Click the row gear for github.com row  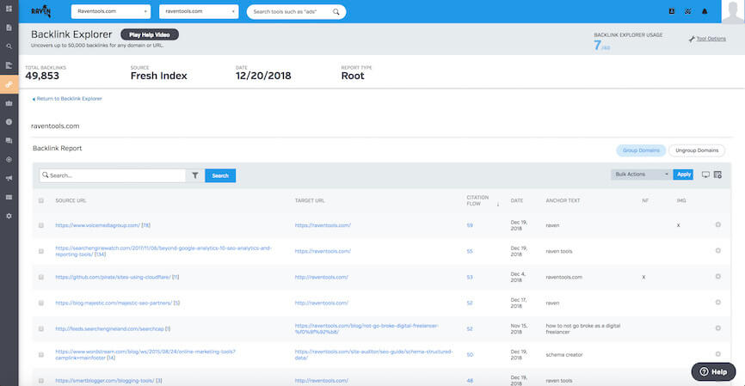718,276
